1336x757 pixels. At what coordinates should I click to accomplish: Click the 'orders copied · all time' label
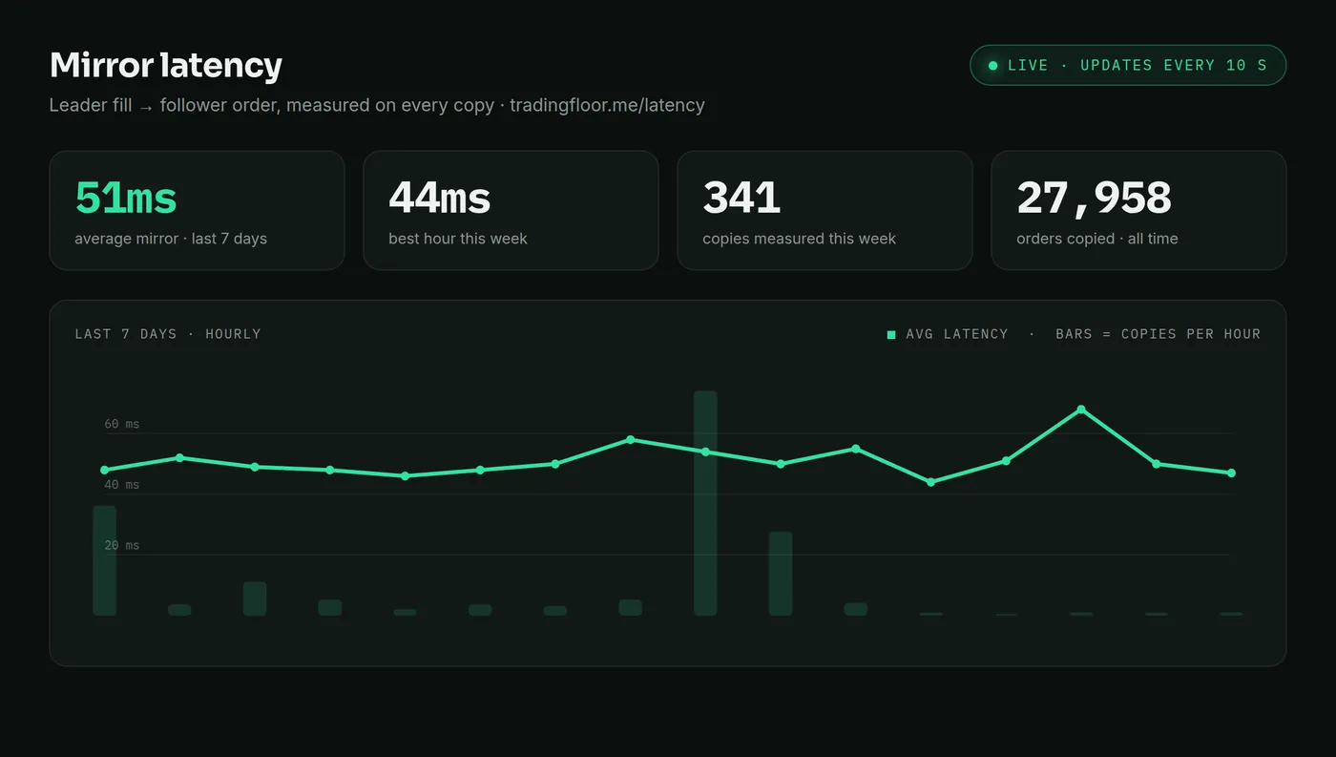tap(1097, 239)
